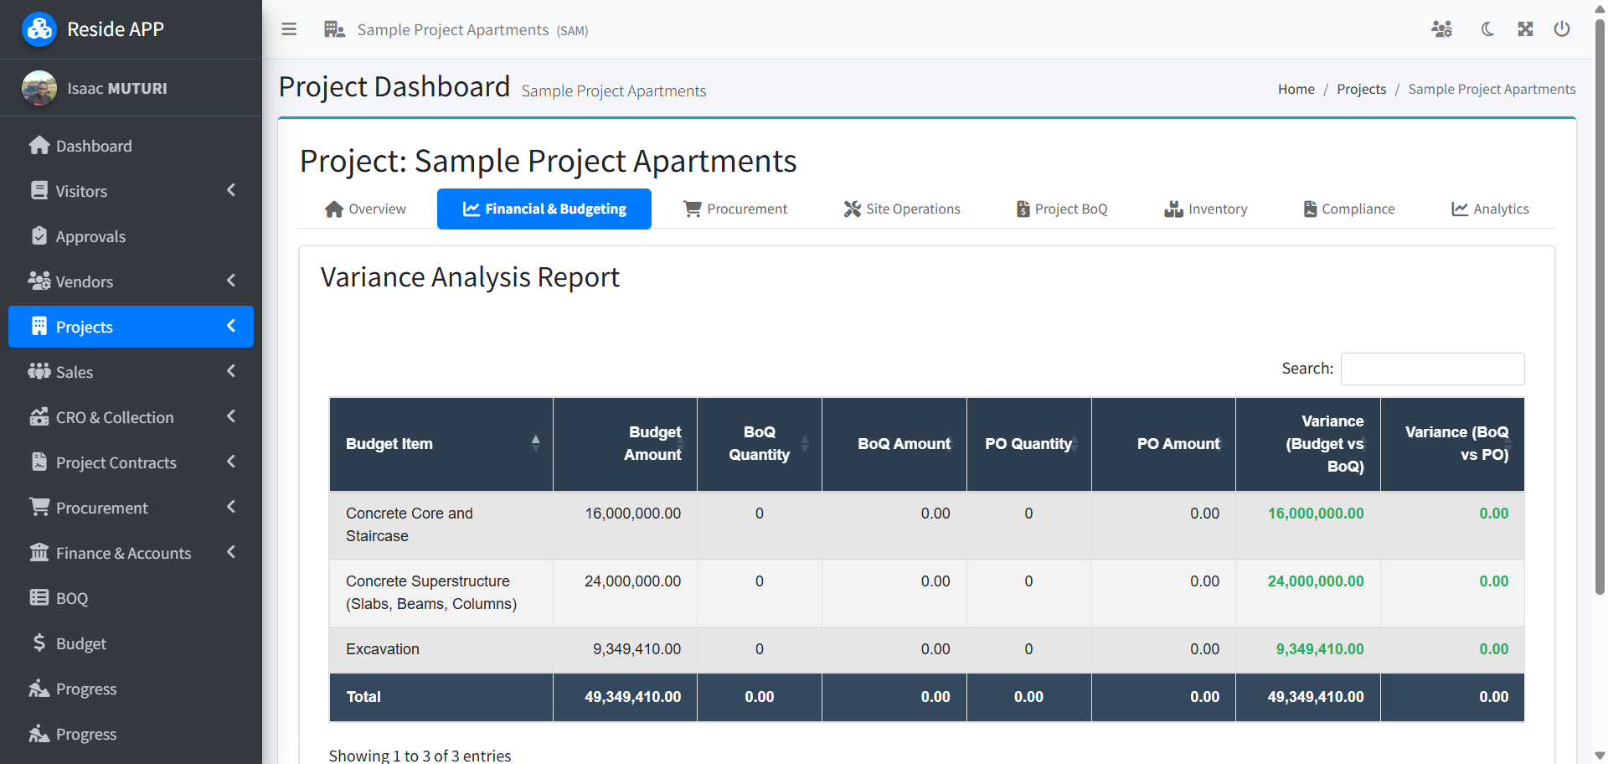Open Isaac MUTURI's profile avatar
The height and width of the screenshot is (764, 1608).
click(x=39, y=88)
